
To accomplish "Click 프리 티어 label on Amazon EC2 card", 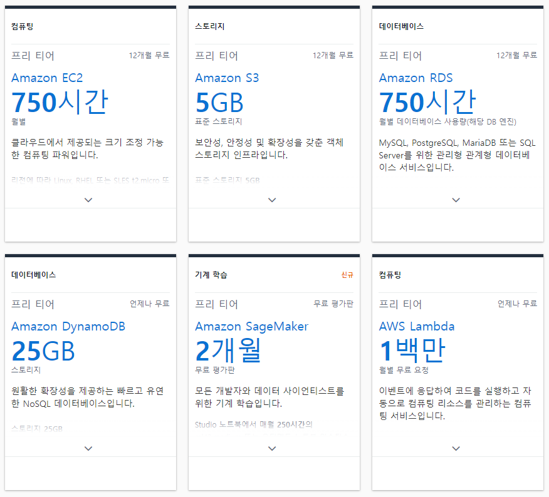I will 33,56.
